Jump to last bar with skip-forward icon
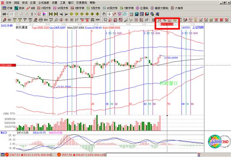Screen dimensions: 231x157 pos(56,14)
